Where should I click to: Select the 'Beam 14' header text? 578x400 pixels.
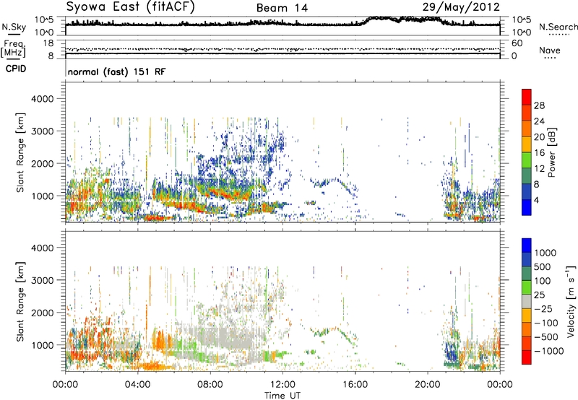[x=282, y=8]
